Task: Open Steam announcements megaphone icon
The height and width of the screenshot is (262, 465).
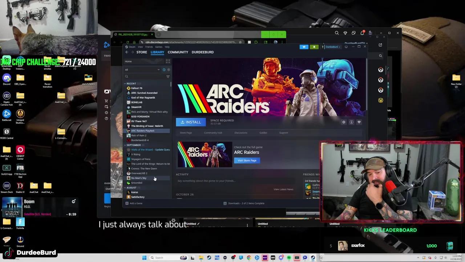Action: tap(304, 47)
